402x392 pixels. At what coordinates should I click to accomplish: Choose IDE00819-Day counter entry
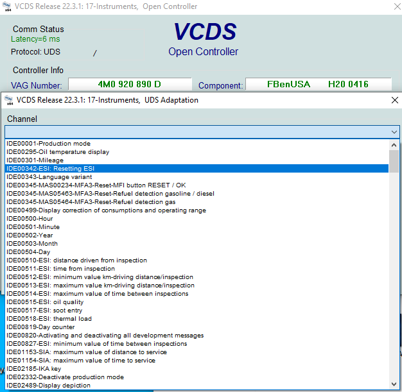[40, 327]
